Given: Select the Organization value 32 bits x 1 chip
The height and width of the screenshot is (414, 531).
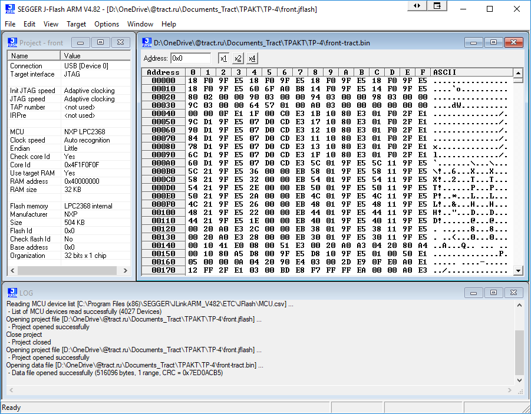Looking at the screenshot, I should pos(85,256).
